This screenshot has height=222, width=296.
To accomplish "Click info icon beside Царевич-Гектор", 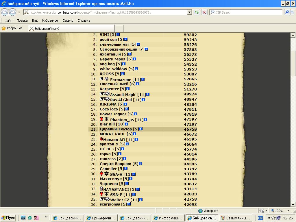I will [x=141, y=129].
